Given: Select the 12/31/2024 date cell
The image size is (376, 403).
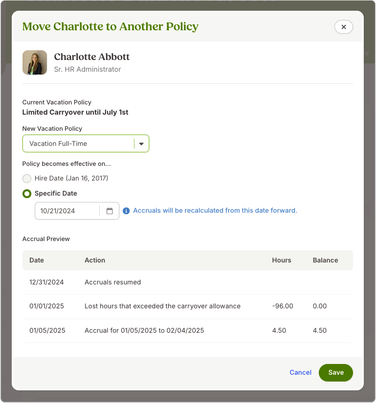Looking at the screenshot, I should (x=46, y=282).
